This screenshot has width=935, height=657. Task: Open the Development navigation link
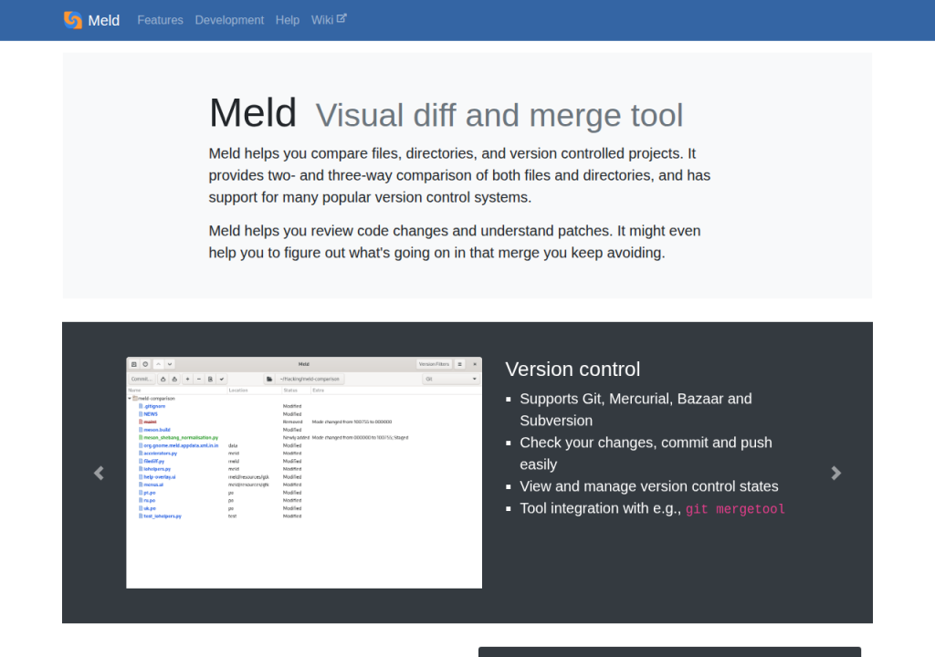pos(229,20)
